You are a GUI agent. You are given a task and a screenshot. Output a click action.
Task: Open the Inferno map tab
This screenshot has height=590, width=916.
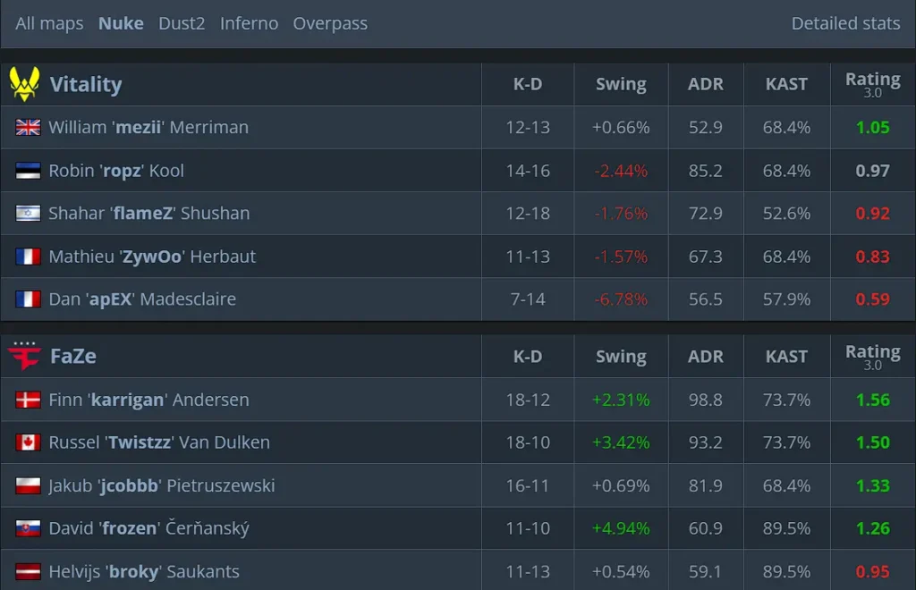click(249, 23)
